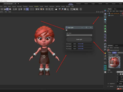
Task: Select the Render Region icon
Action: point(71,9)
